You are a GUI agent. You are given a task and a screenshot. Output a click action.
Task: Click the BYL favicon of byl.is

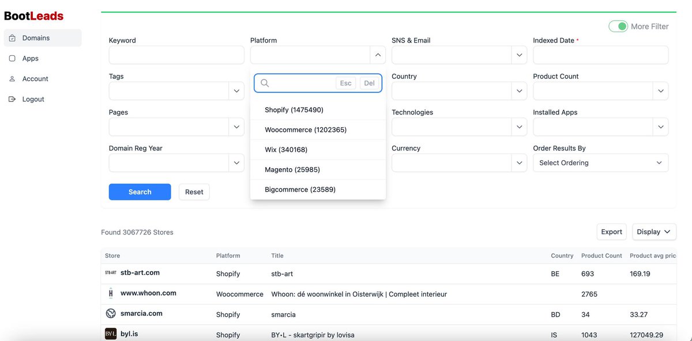click(111, 334)
